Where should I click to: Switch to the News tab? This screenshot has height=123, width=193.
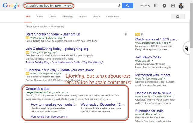(x=40, y=17)
